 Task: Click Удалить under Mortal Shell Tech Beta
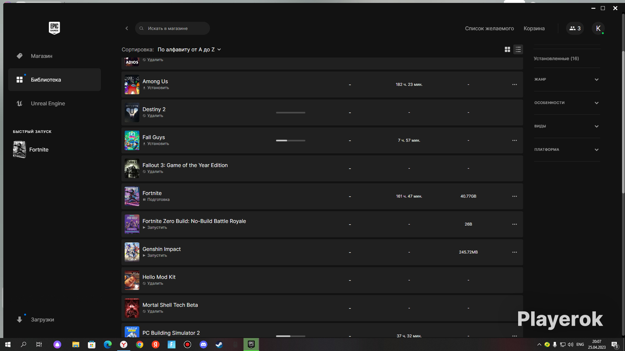click(x=153, y=311)
